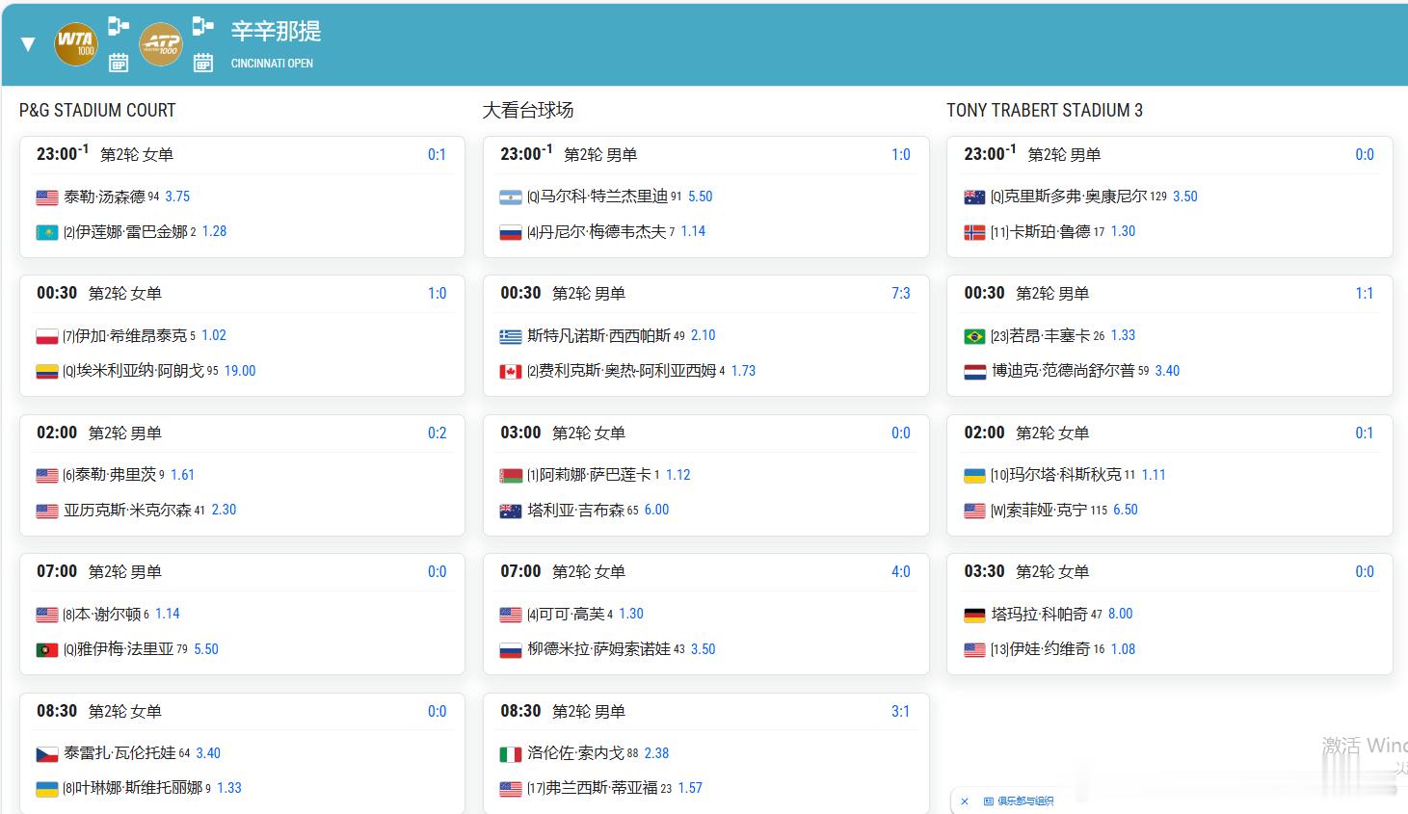Open the WTA schedule calendar icon
1408x814 pixels.
pyautogui.click(x=119, y=63)
